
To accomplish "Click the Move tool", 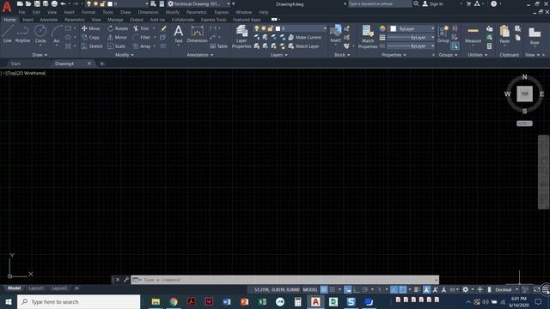I will click(x=91, y=28).
